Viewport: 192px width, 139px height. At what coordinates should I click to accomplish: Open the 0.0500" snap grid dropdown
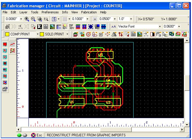115,19
